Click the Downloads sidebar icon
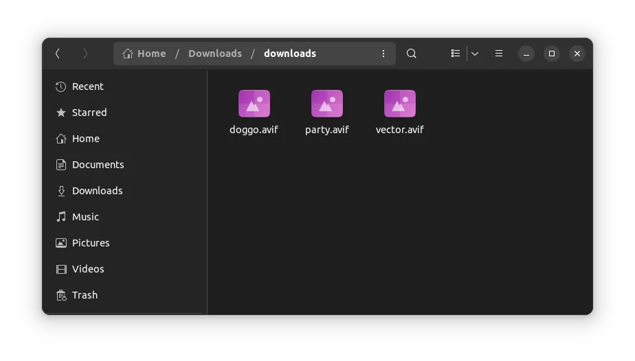Screen dimensions: 635x361 [x=61, y=191]
